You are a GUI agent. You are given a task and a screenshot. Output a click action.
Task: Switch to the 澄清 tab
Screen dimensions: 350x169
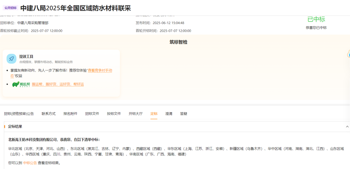tap(169, 114)
